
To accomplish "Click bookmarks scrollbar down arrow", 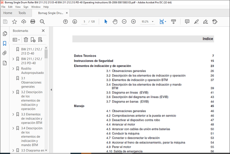I will point(46,150).
